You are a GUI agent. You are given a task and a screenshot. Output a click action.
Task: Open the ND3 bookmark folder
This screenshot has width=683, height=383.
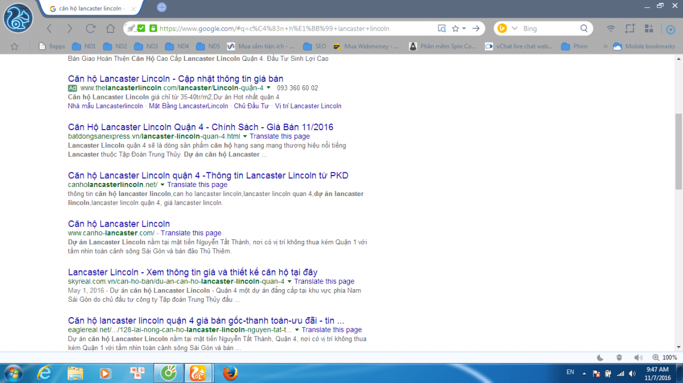[x=145, y=47]
